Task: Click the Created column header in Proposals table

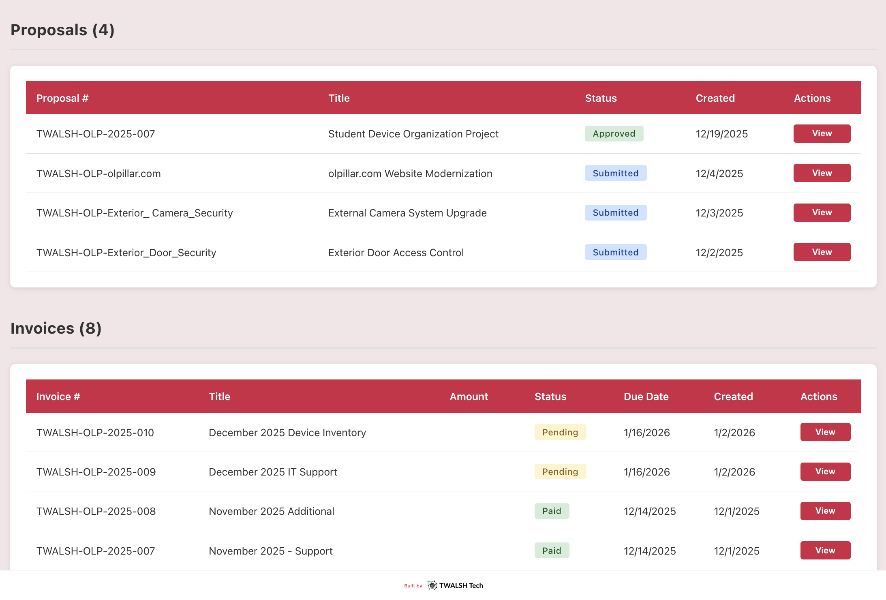Action: [715, 98]
